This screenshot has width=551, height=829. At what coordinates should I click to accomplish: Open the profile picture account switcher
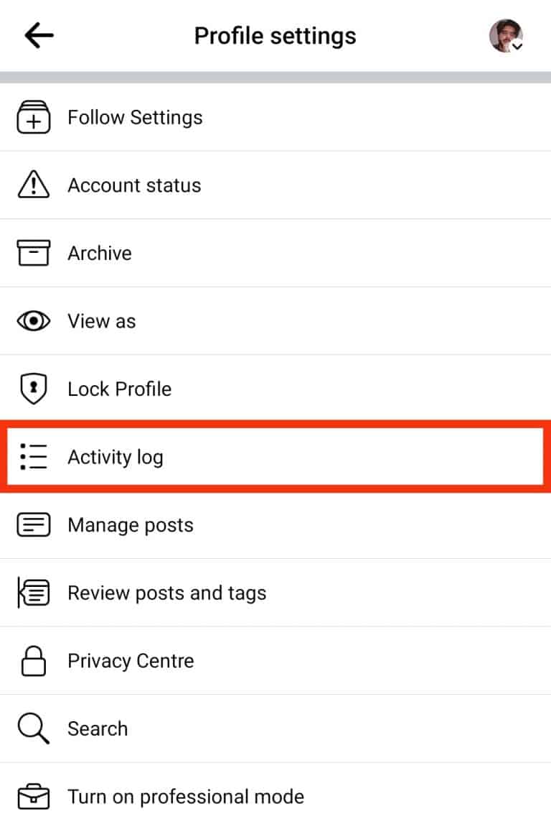(506, 36)
